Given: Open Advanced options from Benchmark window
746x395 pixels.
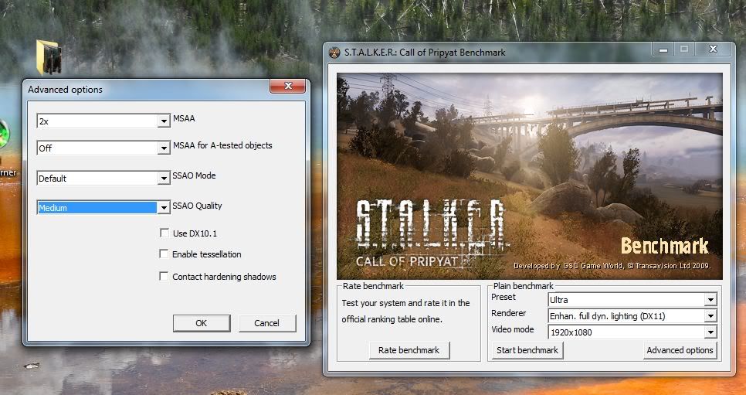Looking at the screenshot, I should tap(680, 350).
